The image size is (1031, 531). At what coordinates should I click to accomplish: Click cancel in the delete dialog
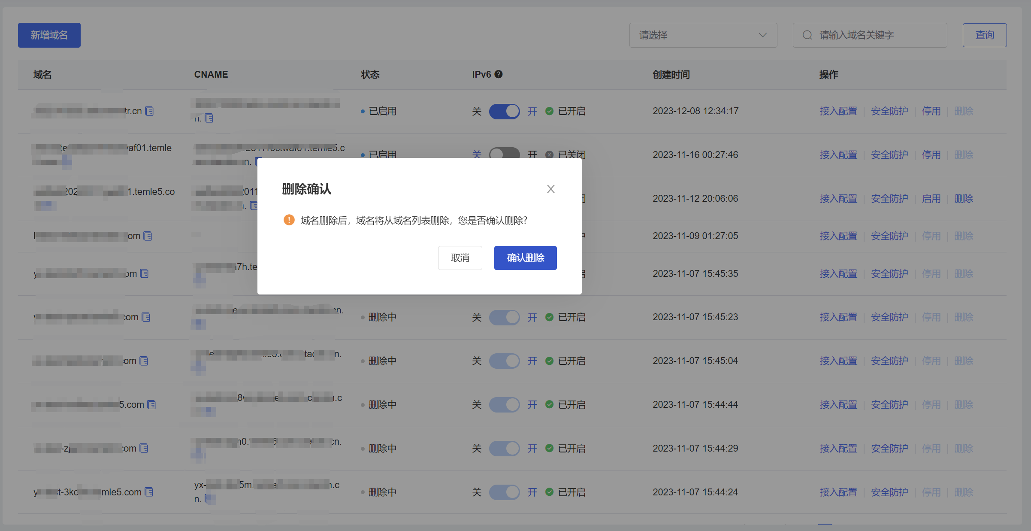(460, 258)
